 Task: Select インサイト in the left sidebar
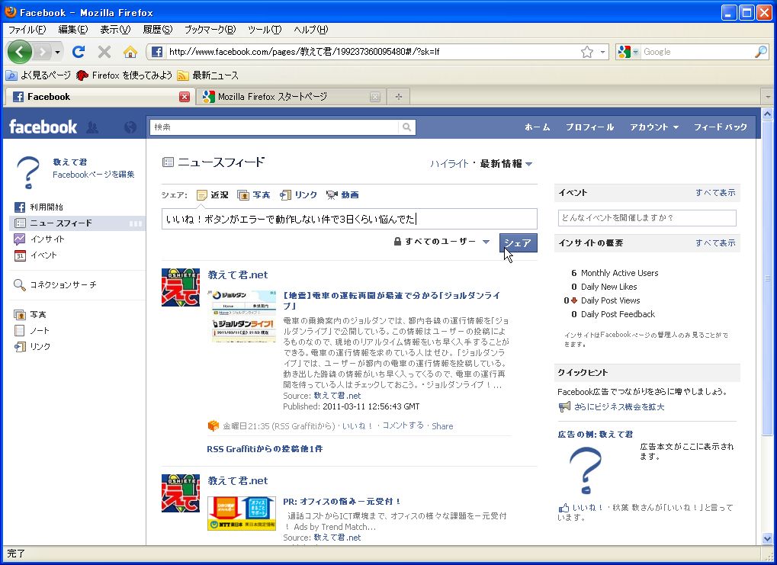[47, 239]
